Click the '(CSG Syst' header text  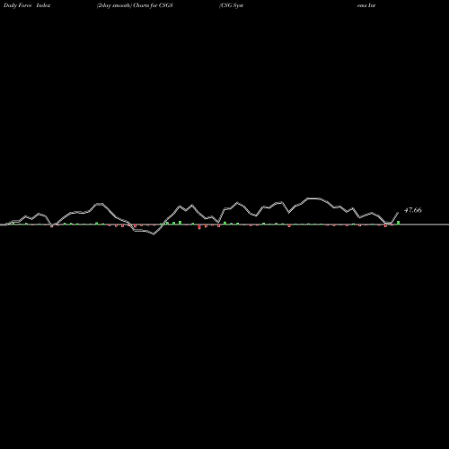click(x=231, y=5)
